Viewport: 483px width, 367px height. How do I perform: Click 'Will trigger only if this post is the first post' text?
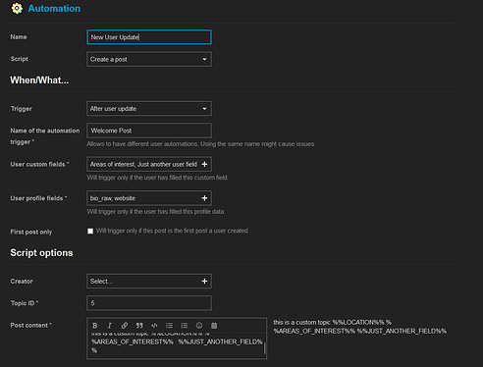pos(172,231)
